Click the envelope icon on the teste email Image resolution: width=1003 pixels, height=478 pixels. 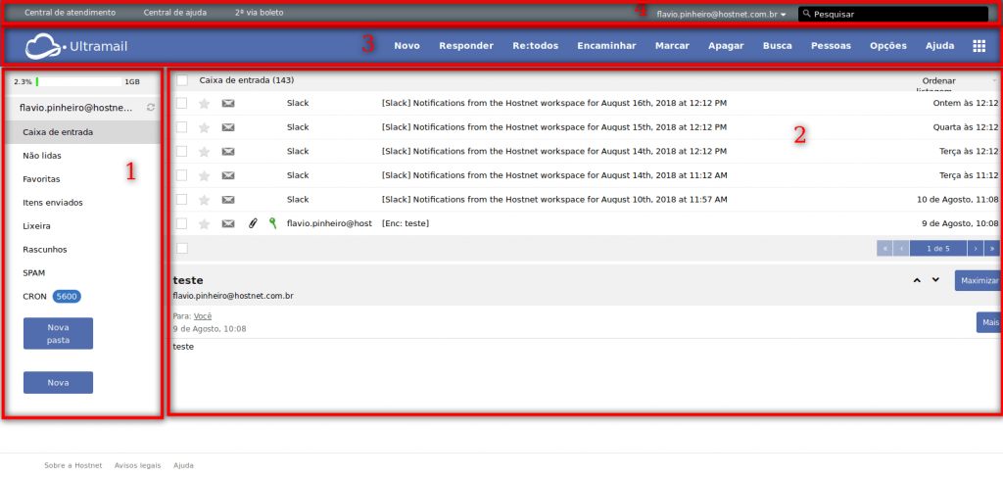click(228, 223)
